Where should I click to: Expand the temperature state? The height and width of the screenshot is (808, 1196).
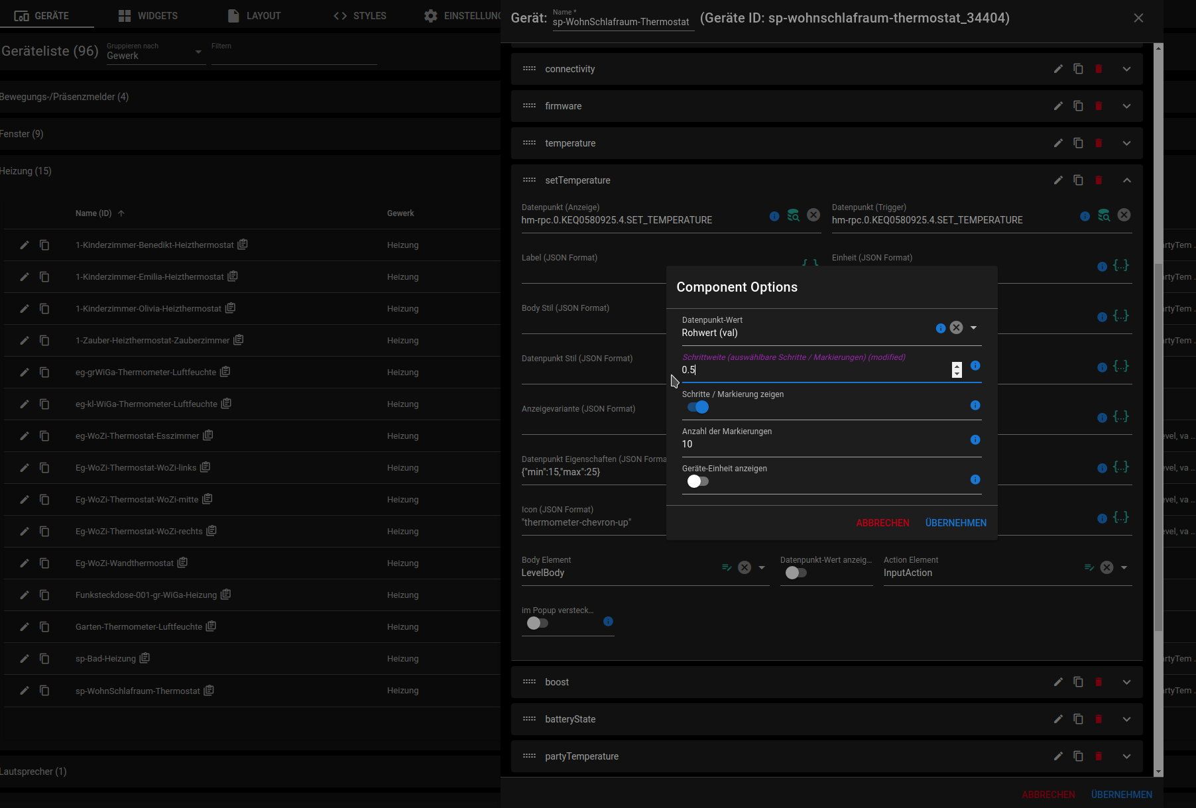(x=1126, y=143)
